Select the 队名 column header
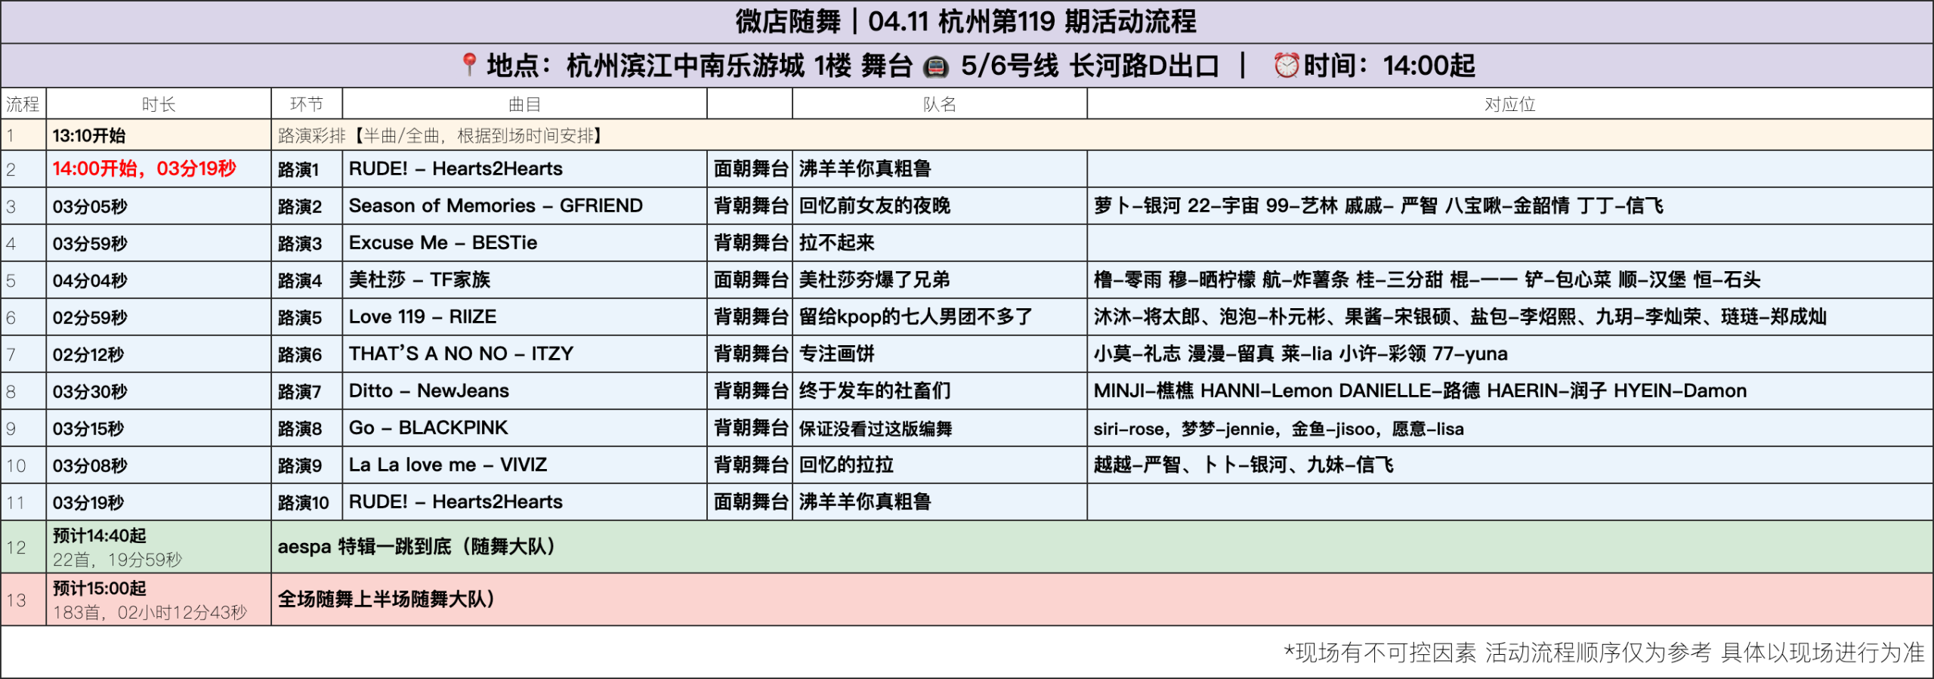 939,104
